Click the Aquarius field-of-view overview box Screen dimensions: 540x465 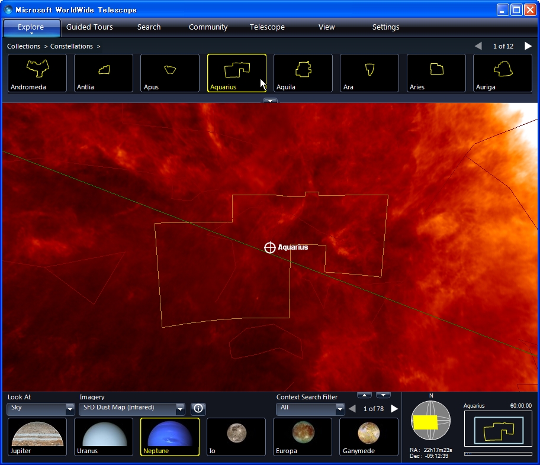click(498, 430)
